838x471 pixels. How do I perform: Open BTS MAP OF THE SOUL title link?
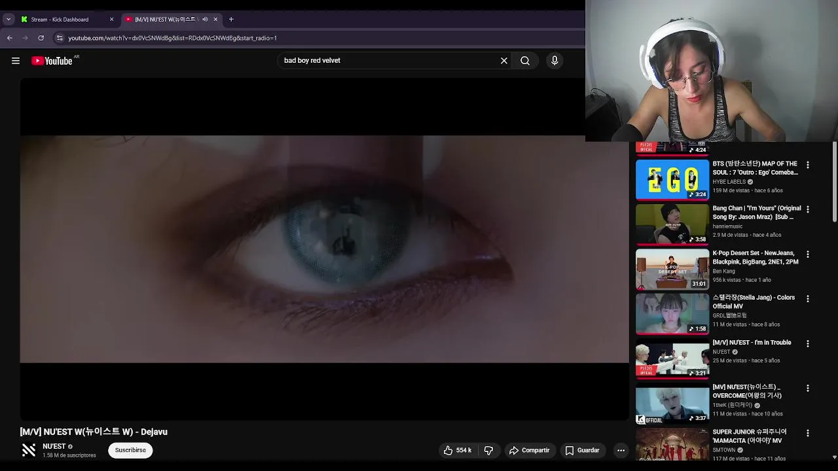click(756, 168)
